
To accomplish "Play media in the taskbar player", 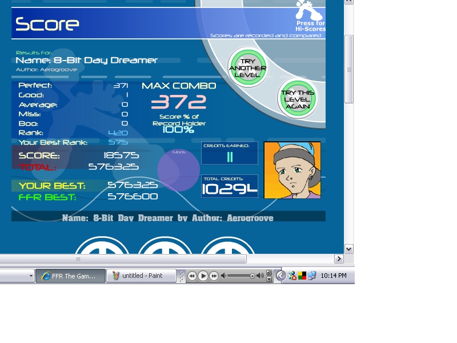I will click(x=203, y=276).
